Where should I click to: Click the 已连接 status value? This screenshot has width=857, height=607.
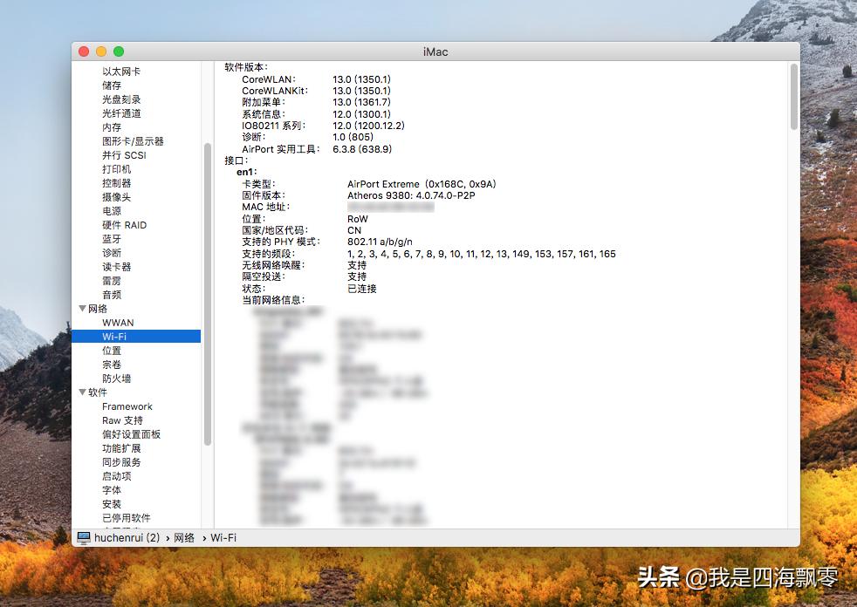[362, 289]
